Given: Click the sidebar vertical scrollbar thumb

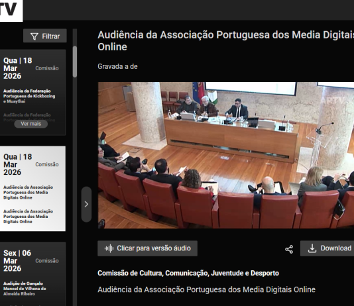Looking at the screenshot, I should [x=75, y=62].
